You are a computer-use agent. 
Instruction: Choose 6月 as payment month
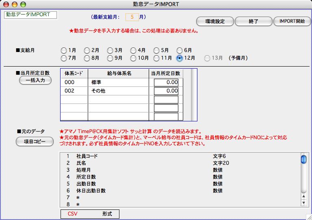click(180, 51)
